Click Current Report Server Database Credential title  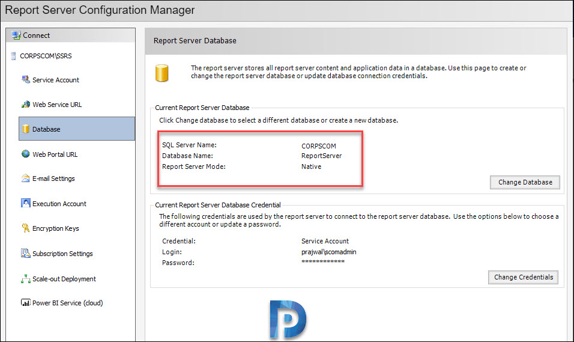click(218, 205)
